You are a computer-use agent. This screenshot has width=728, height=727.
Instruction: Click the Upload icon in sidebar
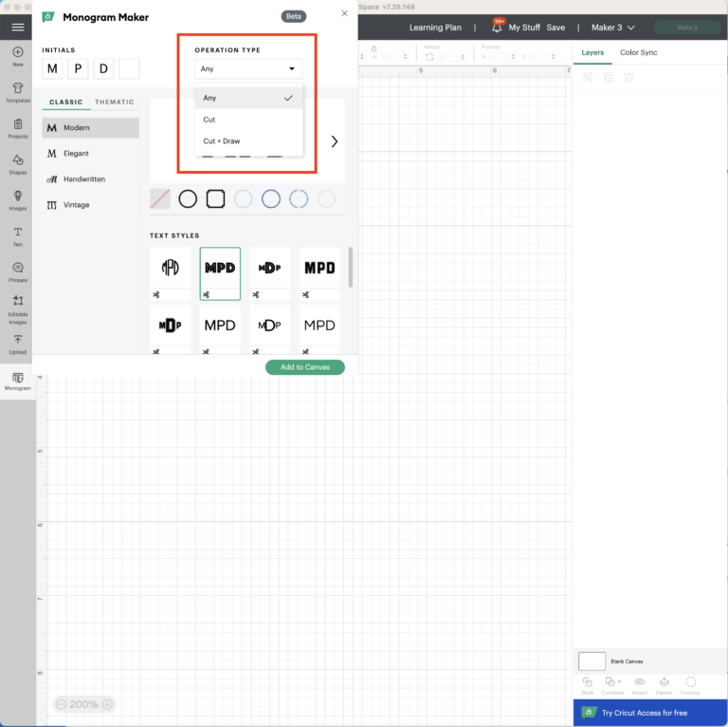(17, 343)
